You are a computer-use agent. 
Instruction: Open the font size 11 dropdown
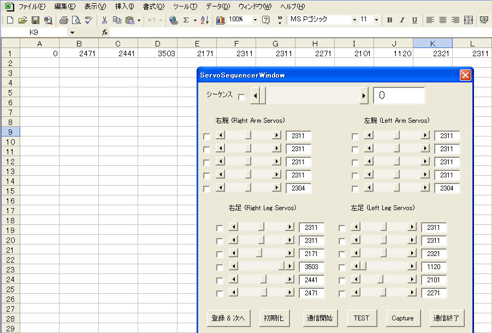(377, 20)
